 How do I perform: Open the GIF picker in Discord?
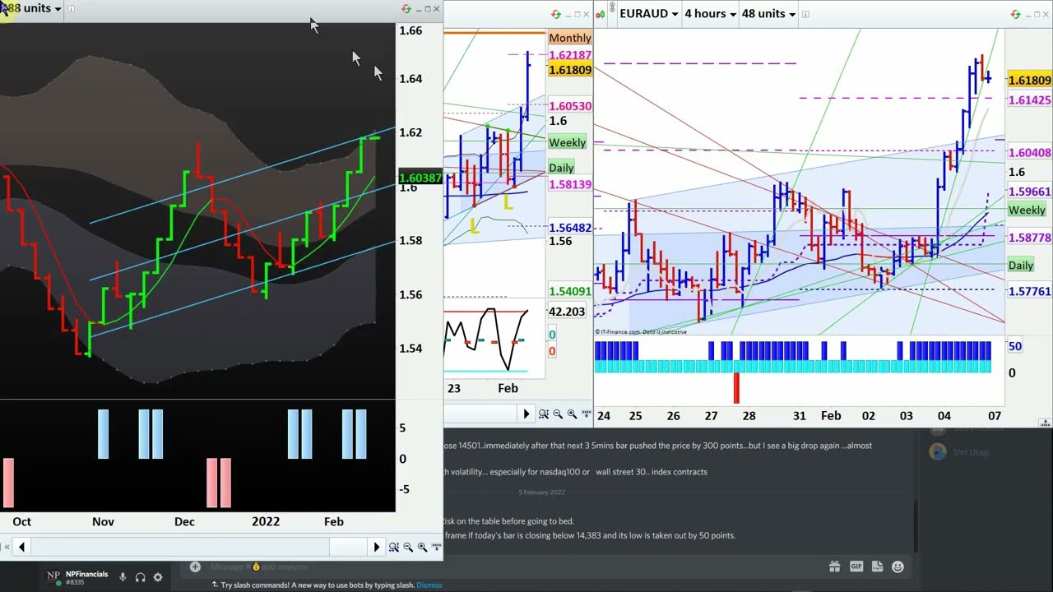pos(856,567)
